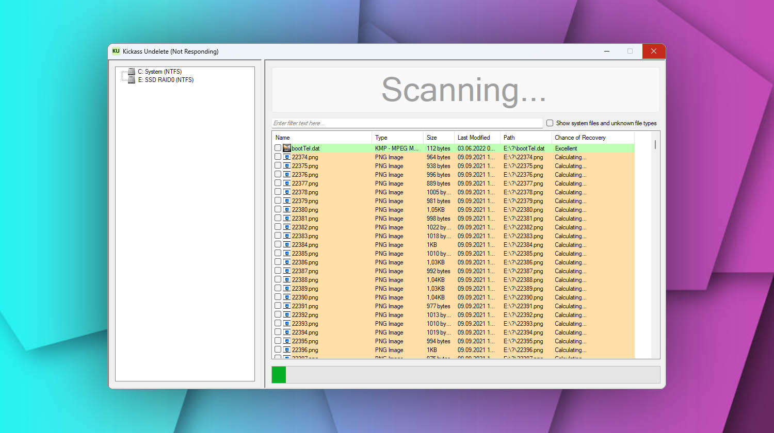
Task: Select the 22395.png file name
Action: coord(305,341)
